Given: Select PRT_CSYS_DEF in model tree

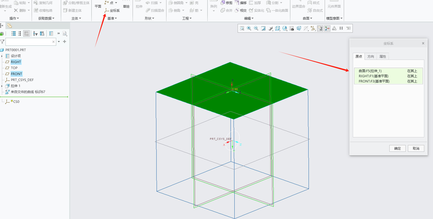Looking at the screenshot, I should click(x=22, y=80).
